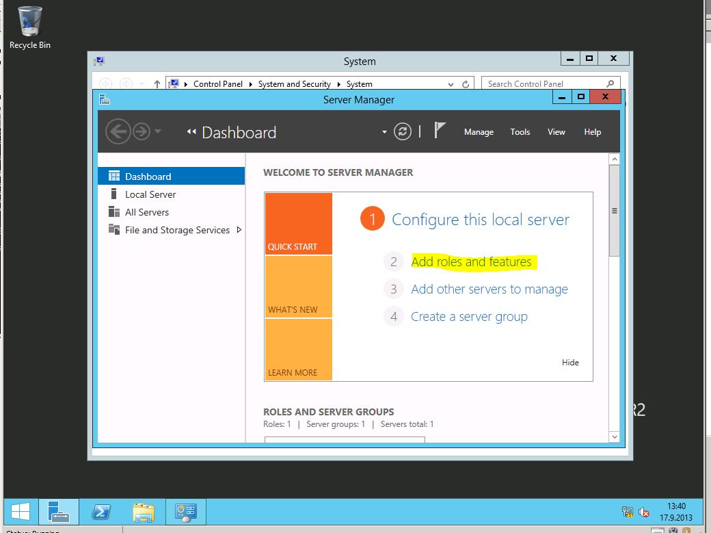Click the Windows Start button
The width and height of the screenshot is (711, 533).
pyautogui.click(x=21, y=512)
